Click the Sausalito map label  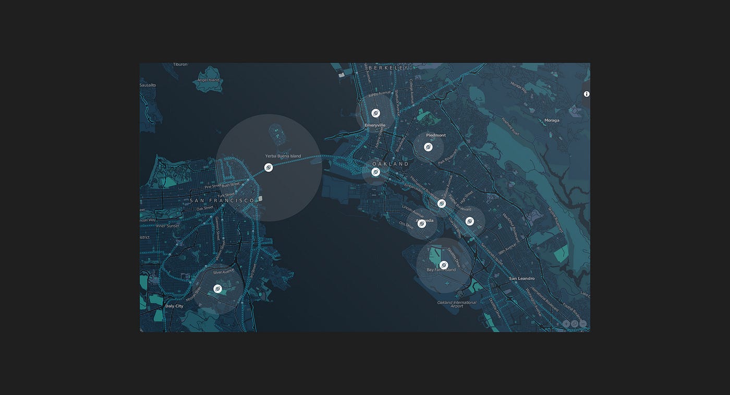click(x=148, y=85)
